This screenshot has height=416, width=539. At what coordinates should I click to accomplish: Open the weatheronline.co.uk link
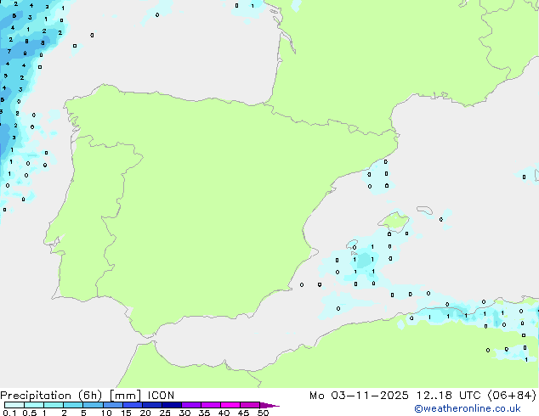(x=467, y=408)
